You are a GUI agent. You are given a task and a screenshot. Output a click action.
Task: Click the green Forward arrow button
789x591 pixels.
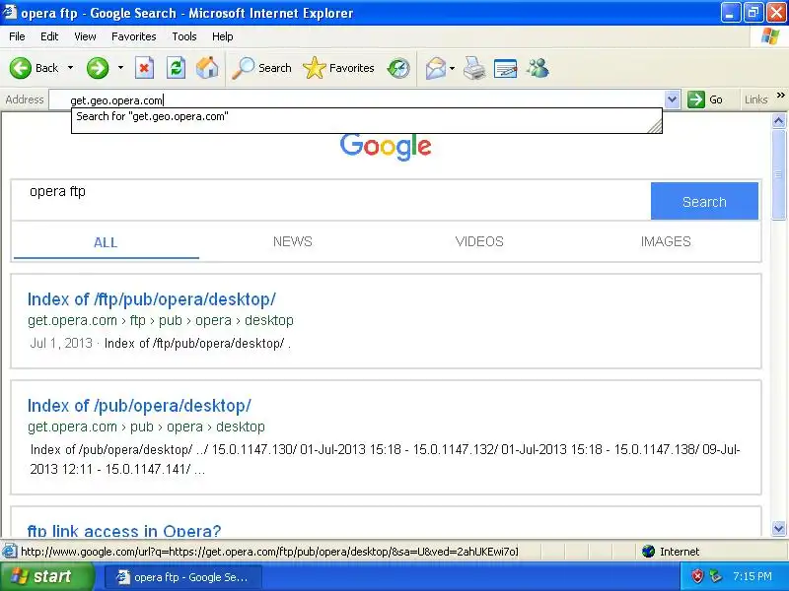[x=98, y=68]
